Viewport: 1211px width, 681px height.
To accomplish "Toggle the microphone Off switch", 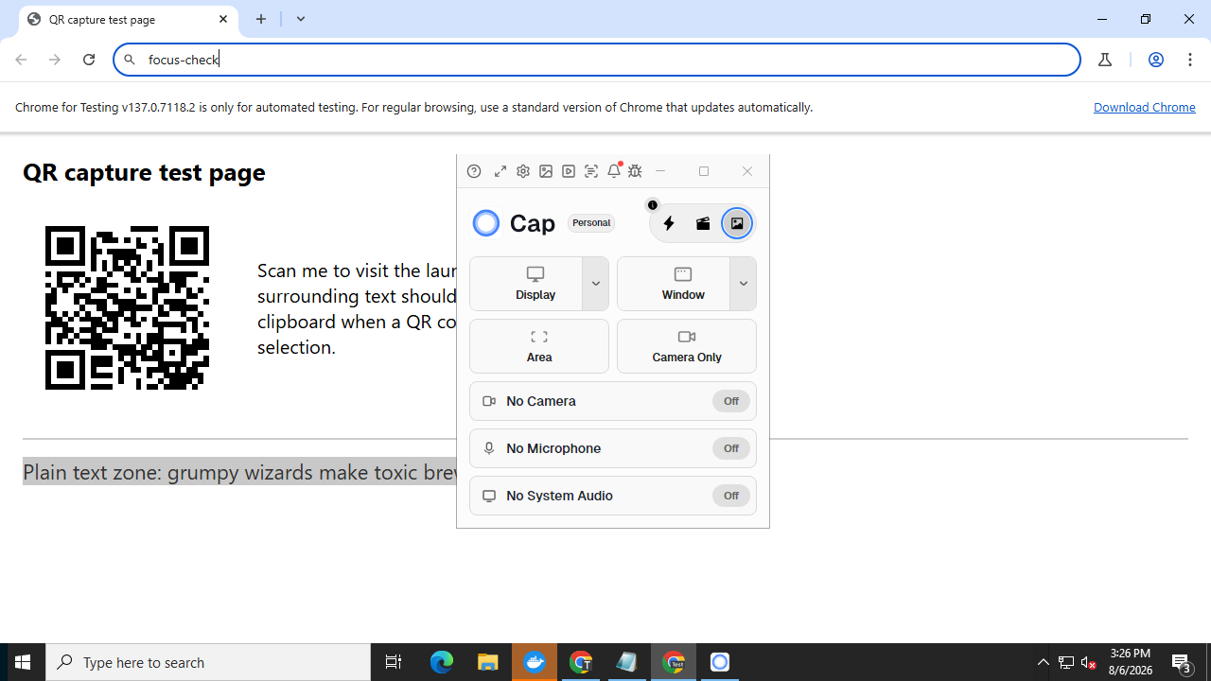I will (731, 448).
